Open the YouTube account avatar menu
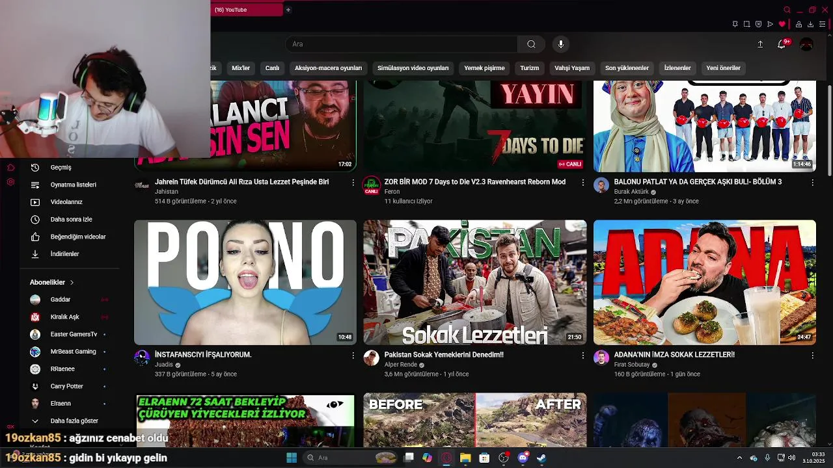Screen dimensions: 833x468 tap(806, 44)
